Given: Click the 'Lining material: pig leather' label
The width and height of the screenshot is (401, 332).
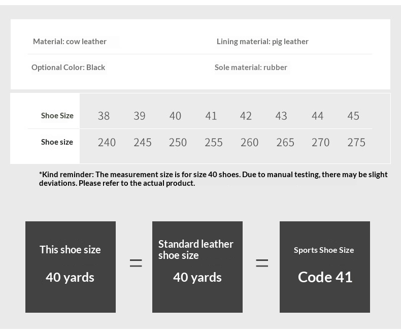Looking at the screenshot, I should click(262, 42).
